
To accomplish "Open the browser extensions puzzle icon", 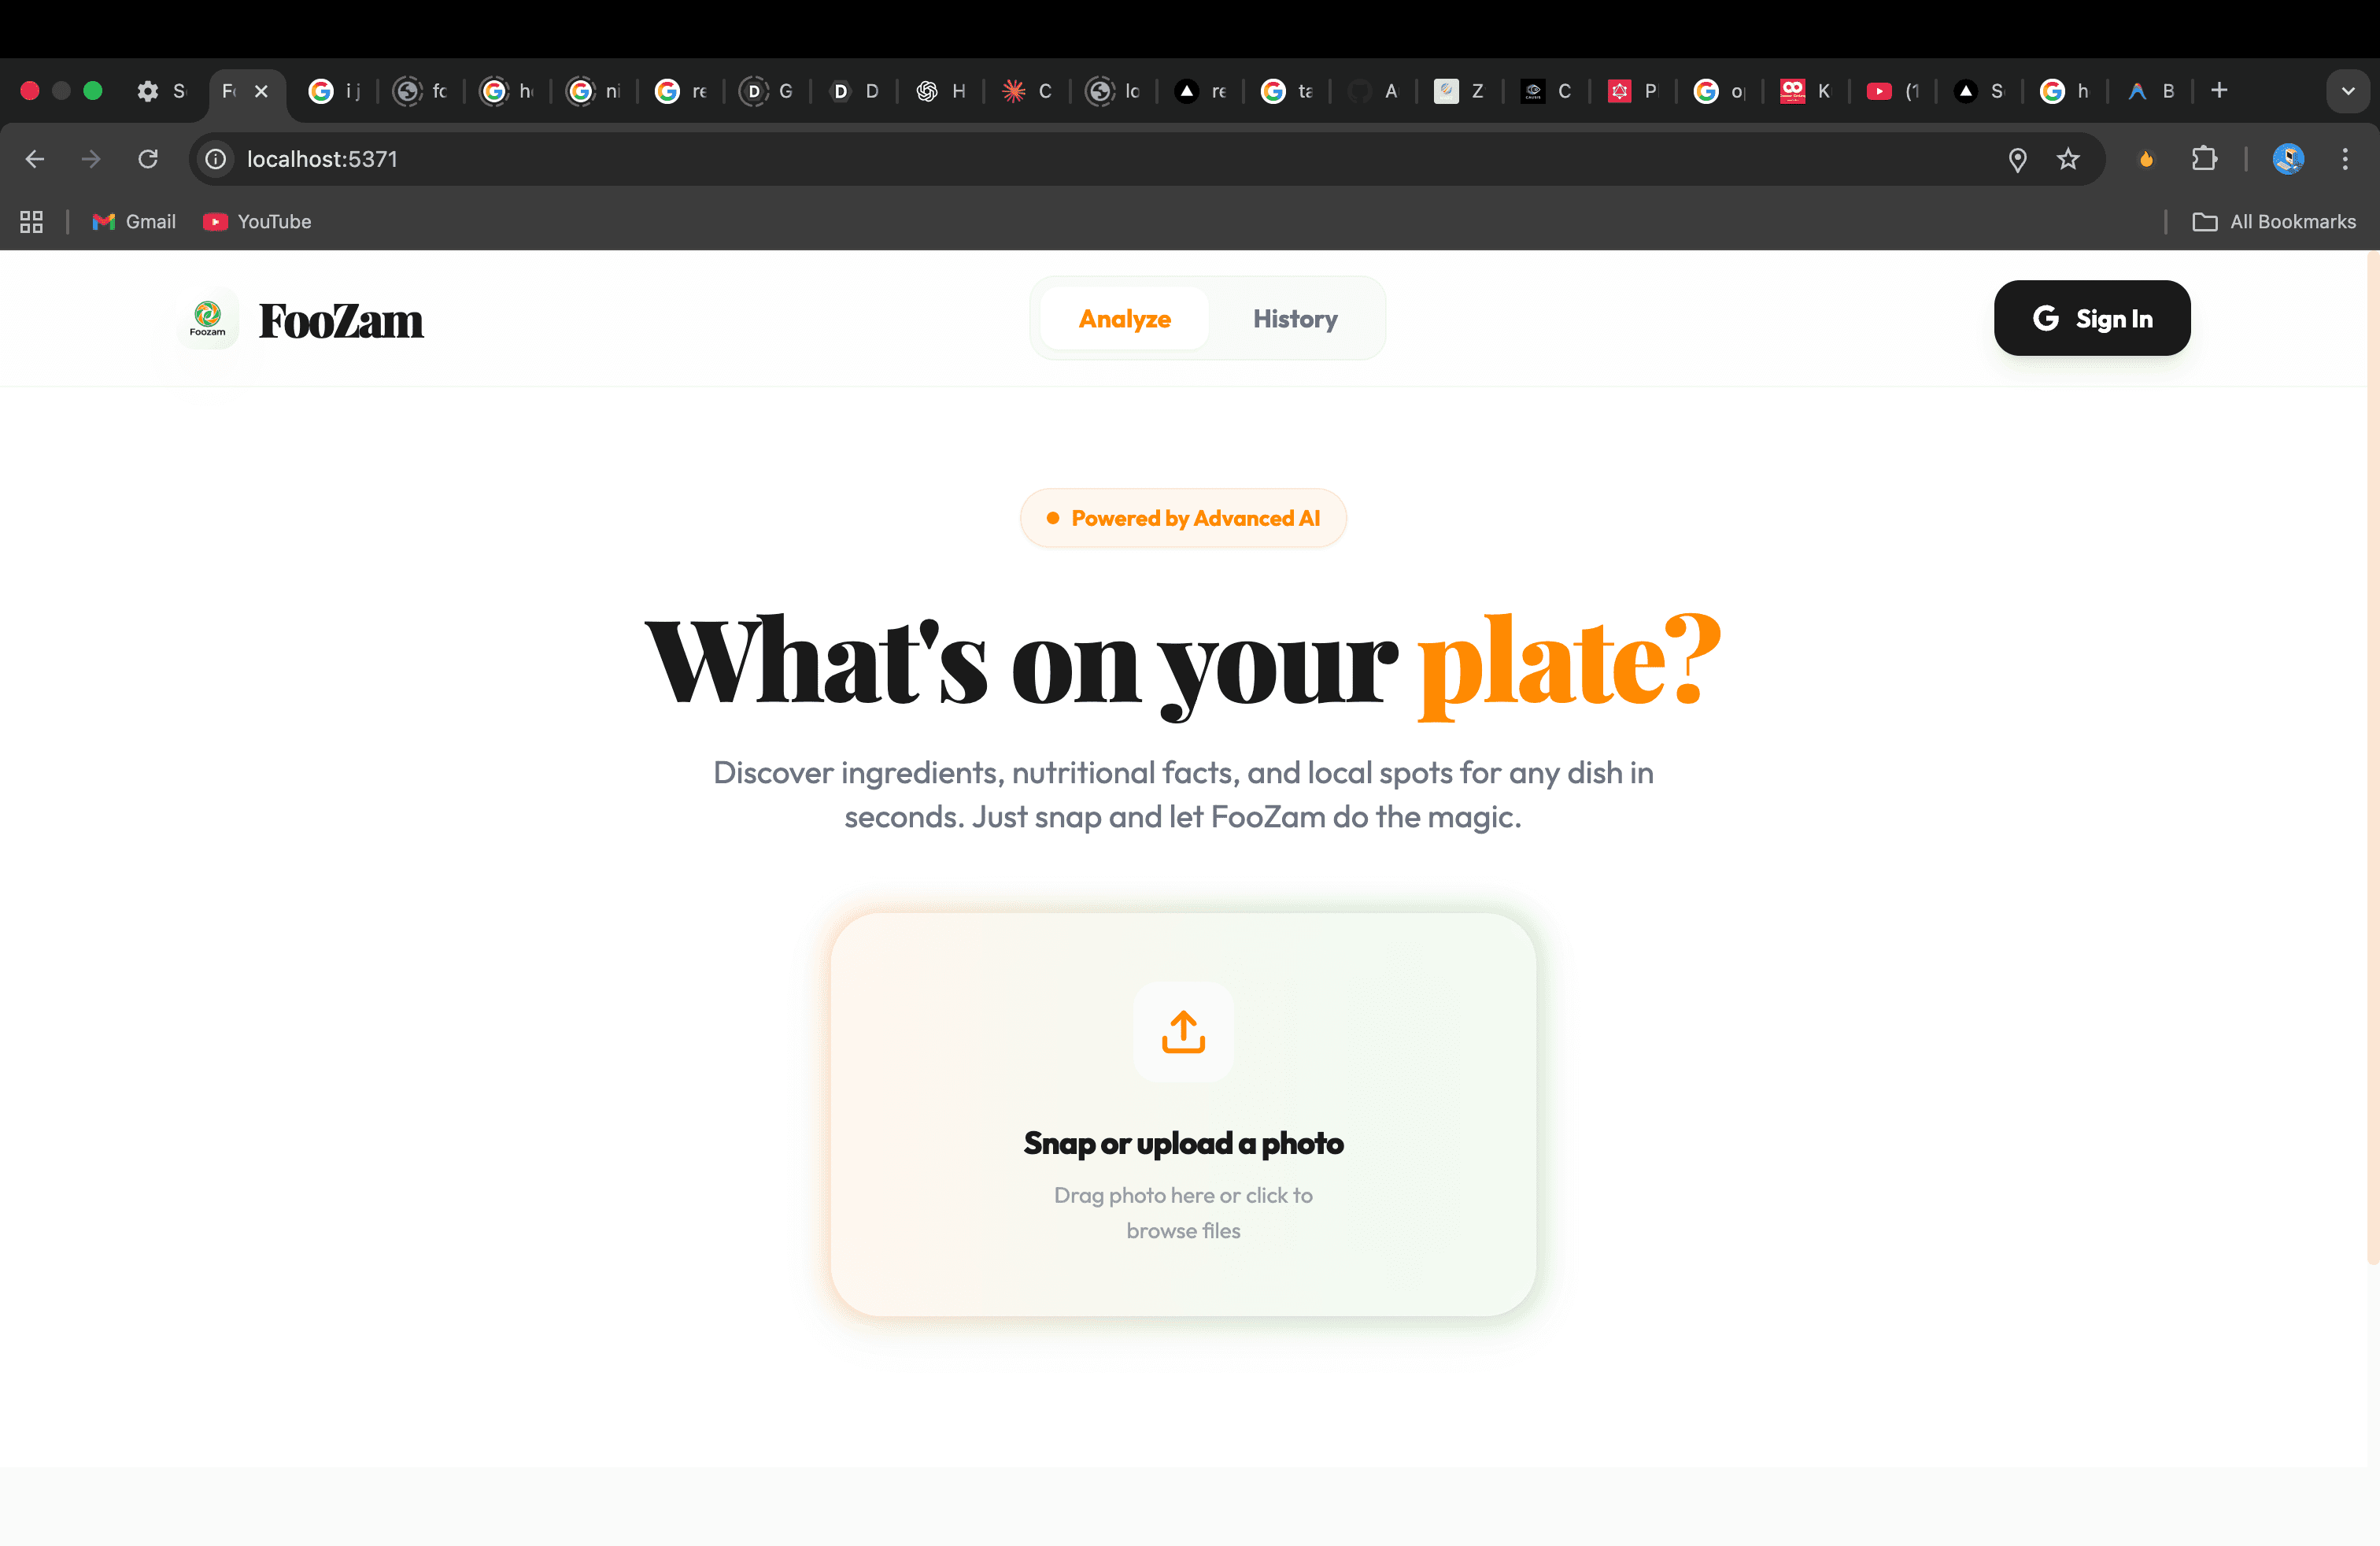I will [2204, 159].
